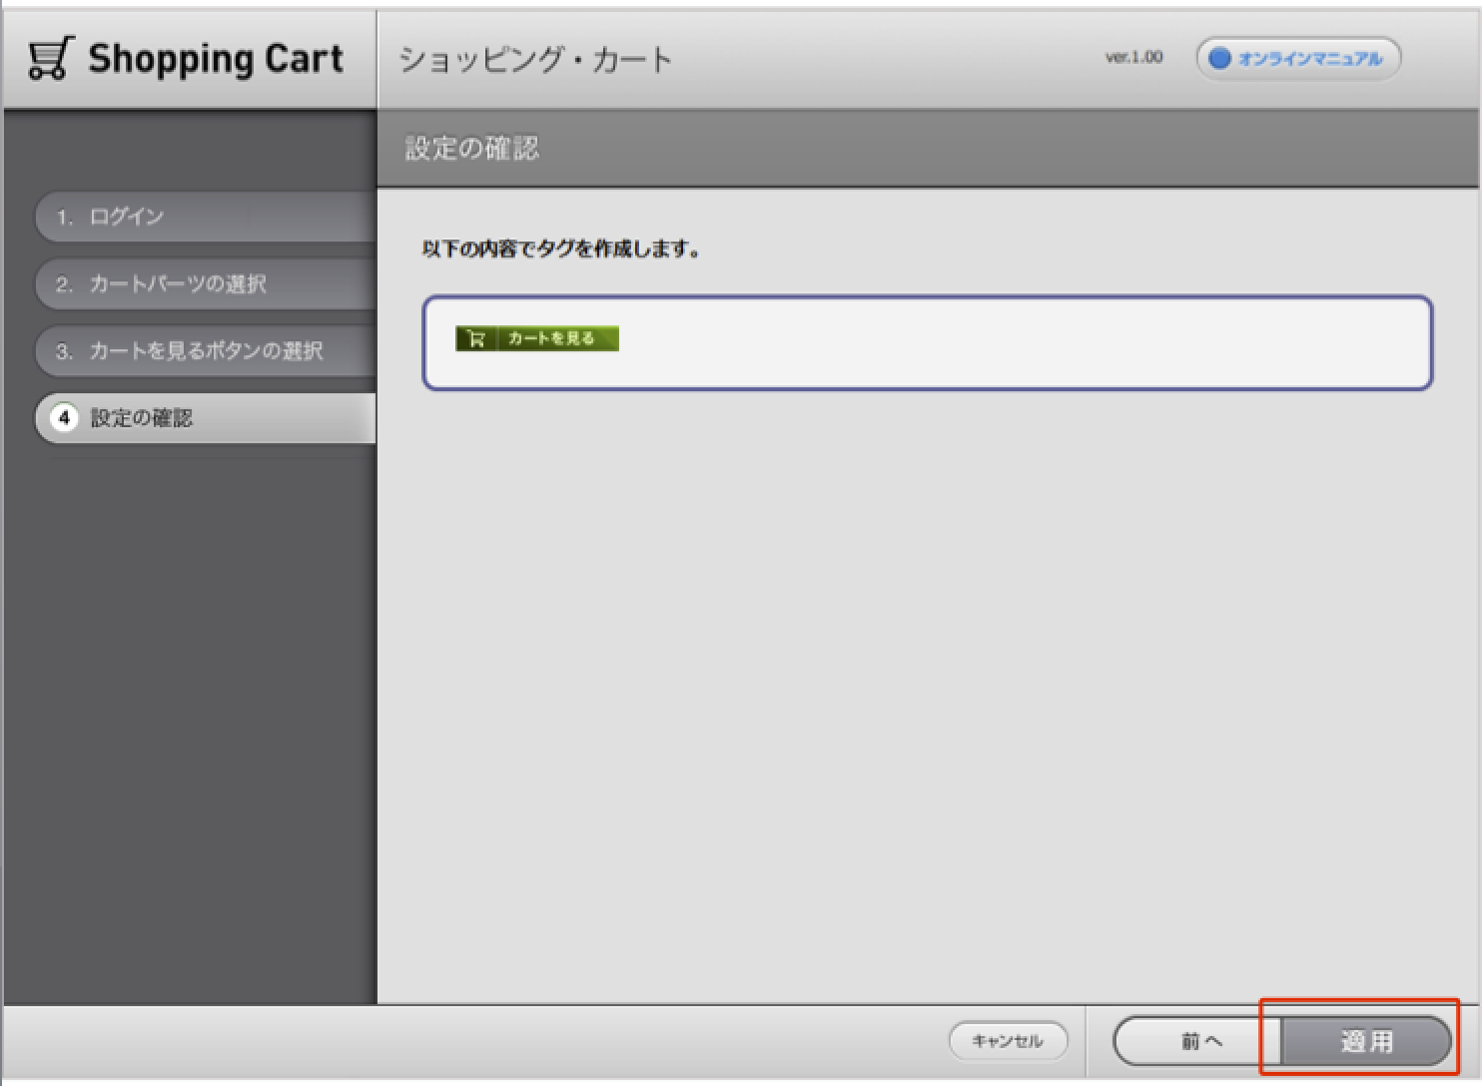Select step 1 ログイン in sidebar
The height and width of the screenshot is (1086, 1482).
point(206,217)
